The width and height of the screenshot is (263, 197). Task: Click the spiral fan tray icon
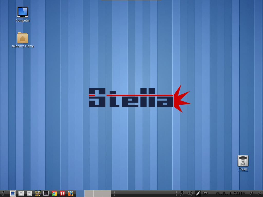click(x=182, y=193)
